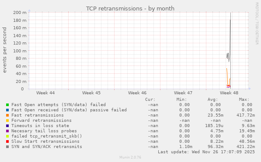Click the 'Week 44' axis label

coord(45,93)
